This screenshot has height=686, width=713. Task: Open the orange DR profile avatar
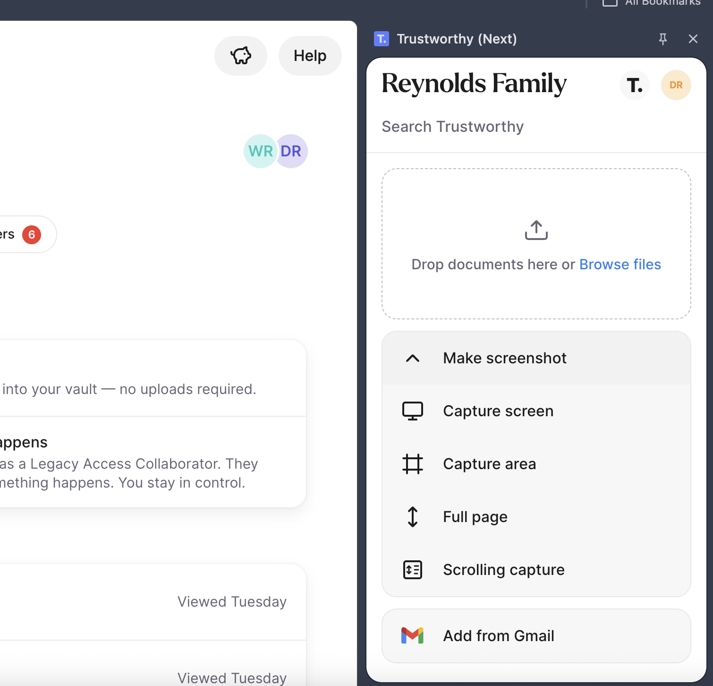[x=676, y=85]
